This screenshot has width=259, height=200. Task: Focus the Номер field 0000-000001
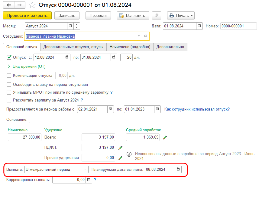[238, 26]
